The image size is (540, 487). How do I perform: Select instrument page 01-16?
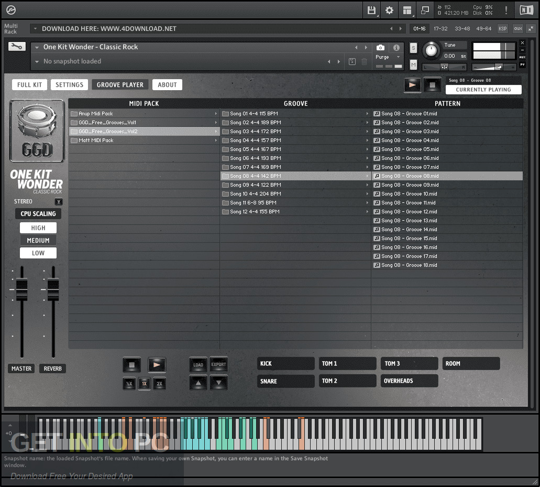point(420,29)
